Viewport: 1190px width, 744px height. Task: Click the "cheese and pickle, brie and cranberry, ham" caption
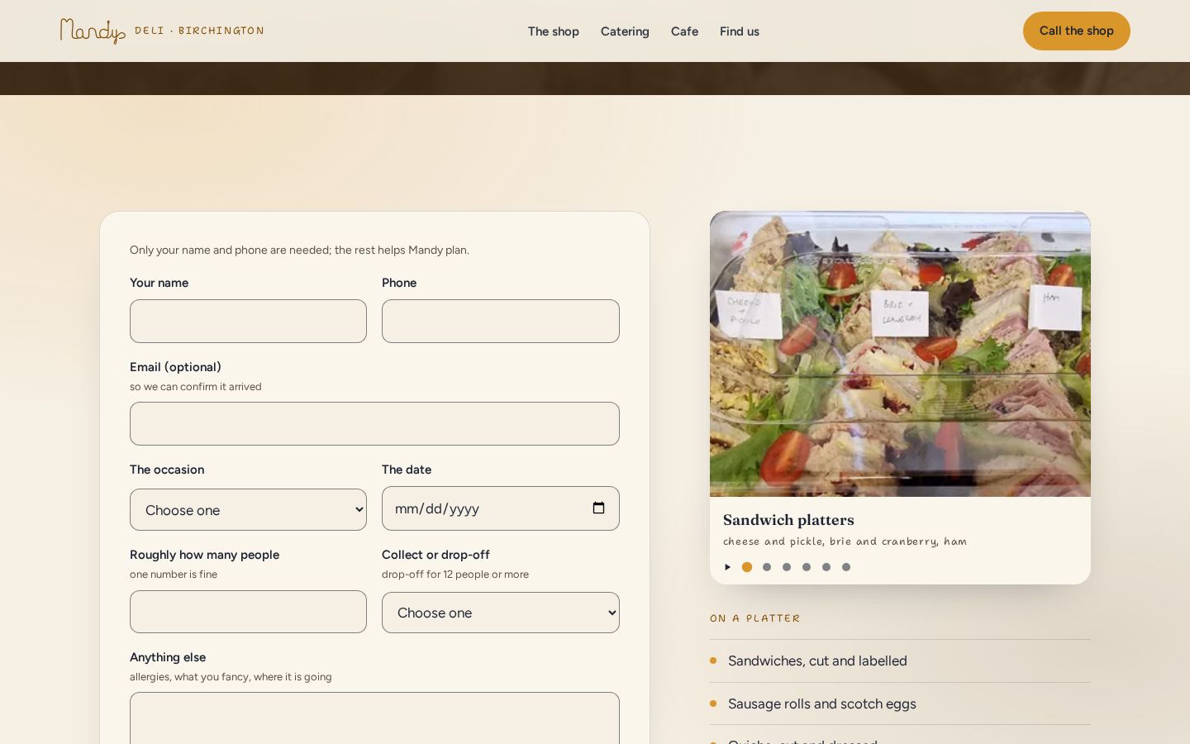point(845,541)
